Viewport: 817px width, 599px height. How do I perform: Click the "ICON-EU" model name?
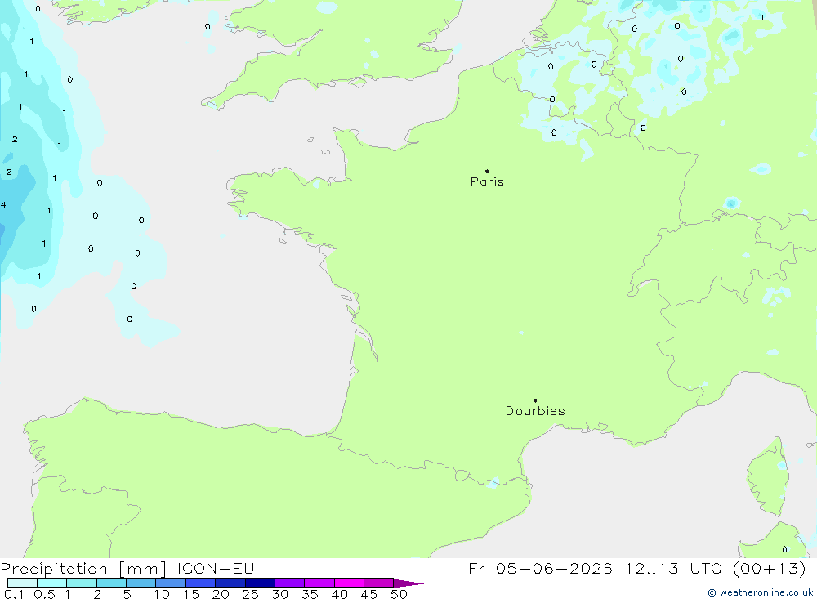tap(216, 568)
